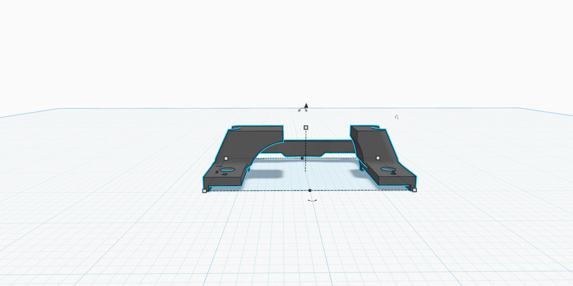Click the small curved rotation handle at upper right
The image size is (573, 286).
coord(396,117)
